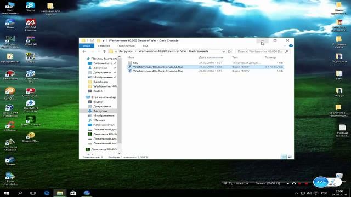The width and height of the screenshot is (351, 197).
Task: Open quick access toolbar dropdown arrow
Action: point(104,40)
